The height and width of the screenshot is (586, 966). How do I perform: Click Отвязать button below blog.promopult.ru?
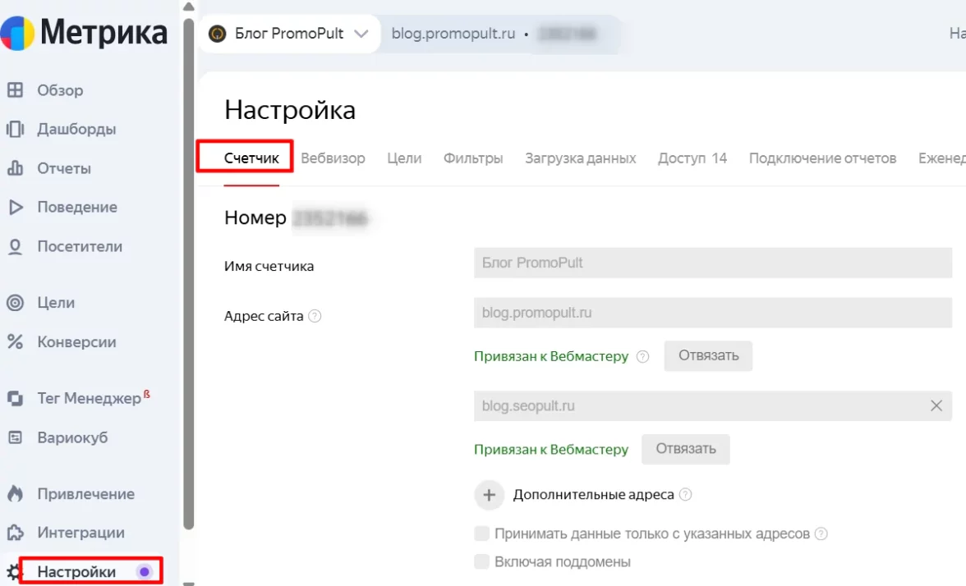pyautogui.click(x=707, y=356)
